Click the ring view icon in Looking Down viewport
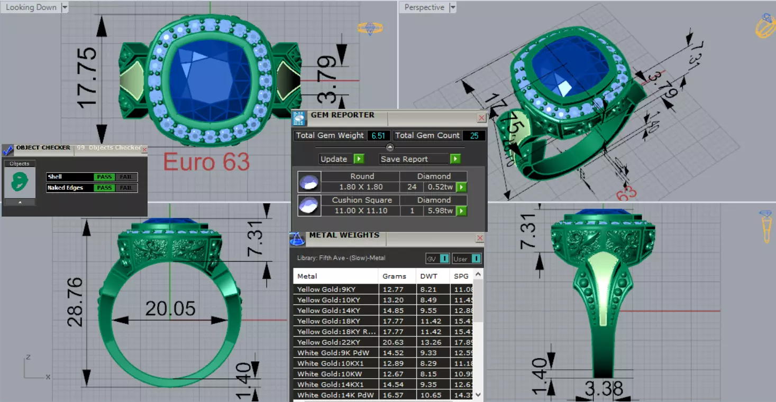776x402 pixels. coord(370,28)
